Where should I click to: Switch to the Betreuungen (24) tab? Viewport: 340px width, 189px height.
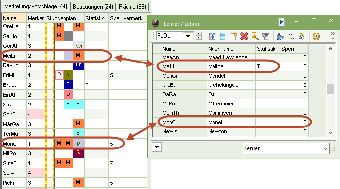coord(93,6)
